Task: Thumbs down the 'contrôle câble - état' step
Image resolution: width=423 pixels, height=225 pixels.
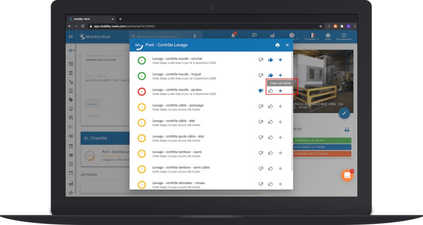Action: coord(260,122)
